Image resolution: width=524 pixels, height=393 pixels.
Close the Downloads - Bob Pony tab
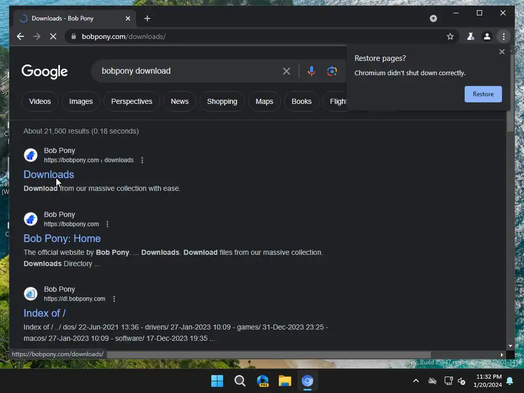(x=127, y=18)
